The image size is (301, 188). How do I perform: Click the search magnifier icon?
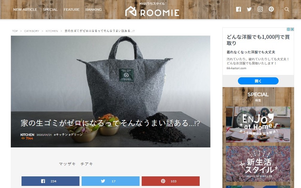pyautogui.click(x=287, y=9)
